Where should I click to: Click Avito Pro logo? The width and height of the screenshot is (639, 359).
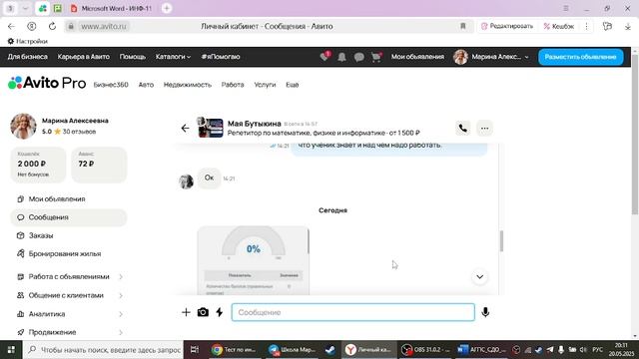47,83
